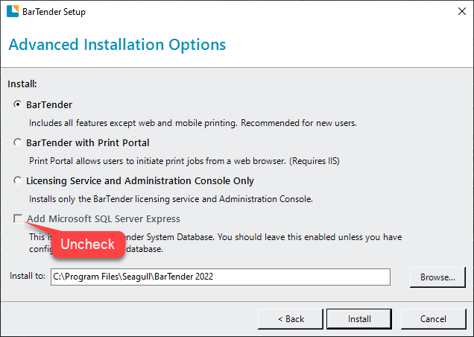Cancel the setup wizard
The width and height of the screenshot is (474, 337).
[433, 319]
